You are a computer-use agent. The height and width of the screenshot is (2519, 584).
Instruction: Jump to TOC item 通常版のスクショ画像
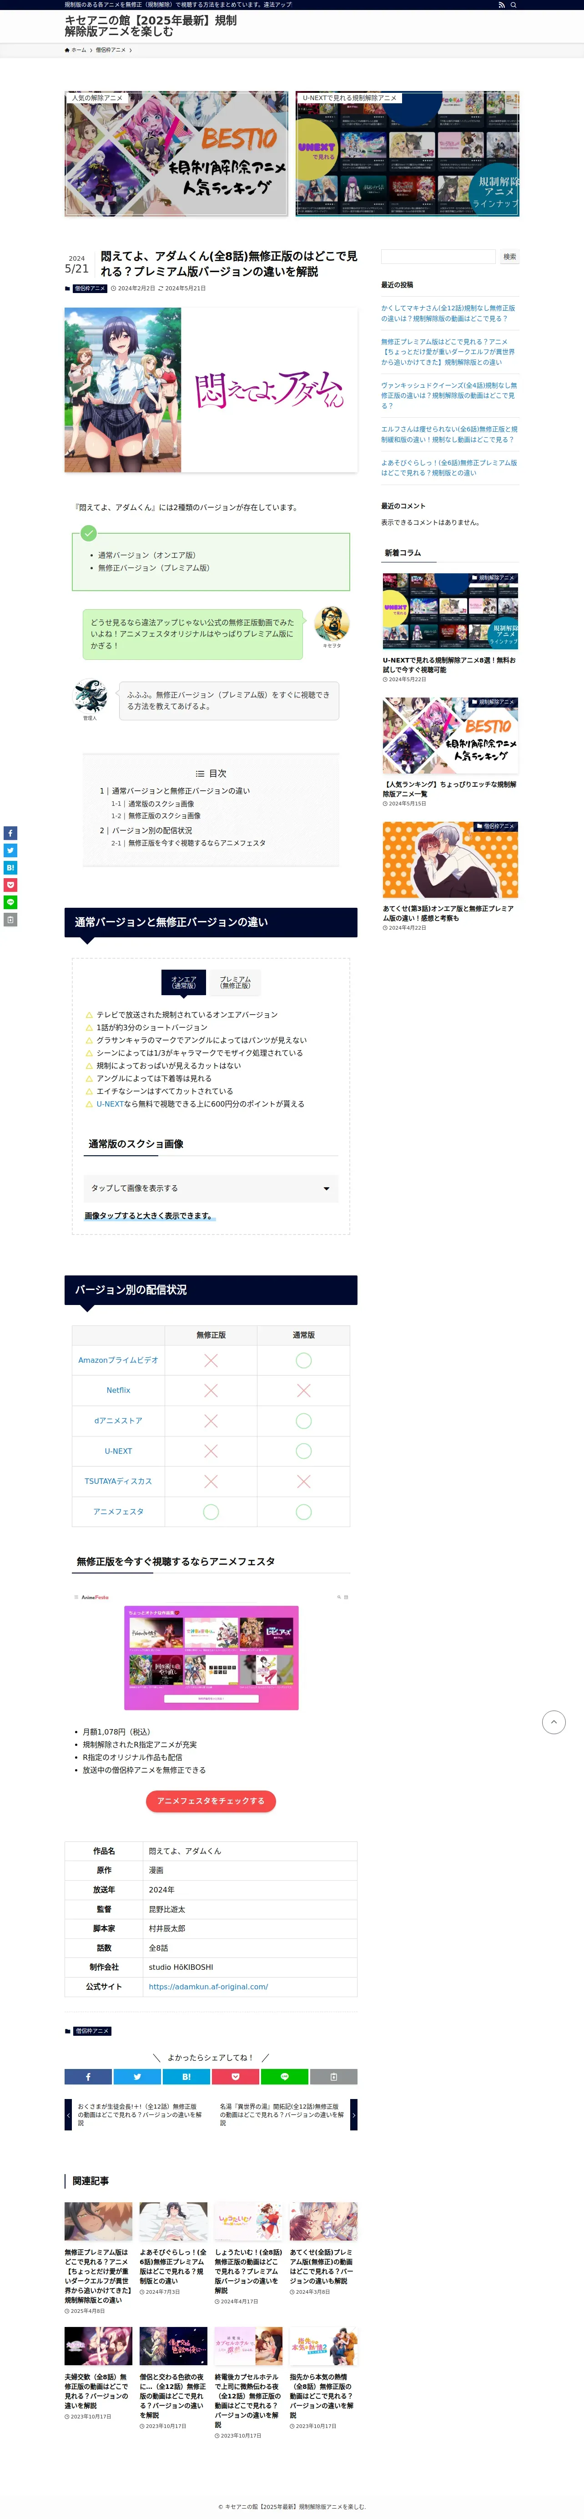click(x=161, y=804)
